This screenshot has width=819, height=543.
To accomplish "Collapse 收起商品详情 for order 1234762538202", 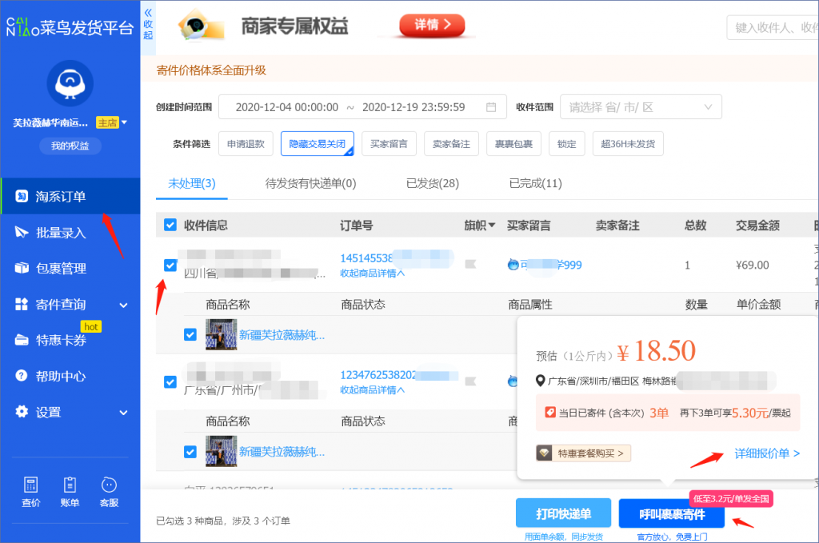I will point(373,390).
